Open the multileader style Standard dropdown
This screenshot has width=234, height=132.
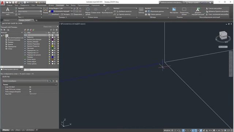click(x=125, y=8)
